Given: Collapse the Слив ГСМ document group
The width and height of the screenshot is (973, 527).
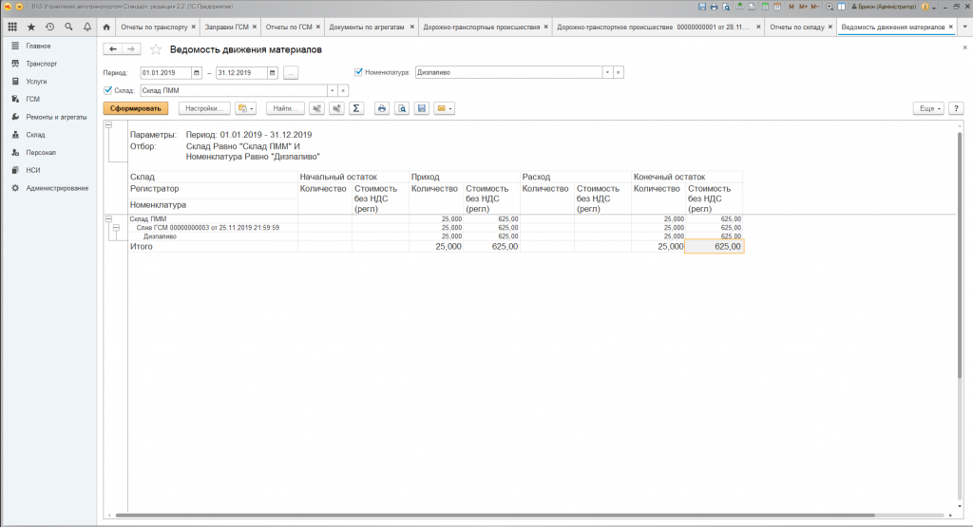Looking at the screenshot, I should point(116,228).
